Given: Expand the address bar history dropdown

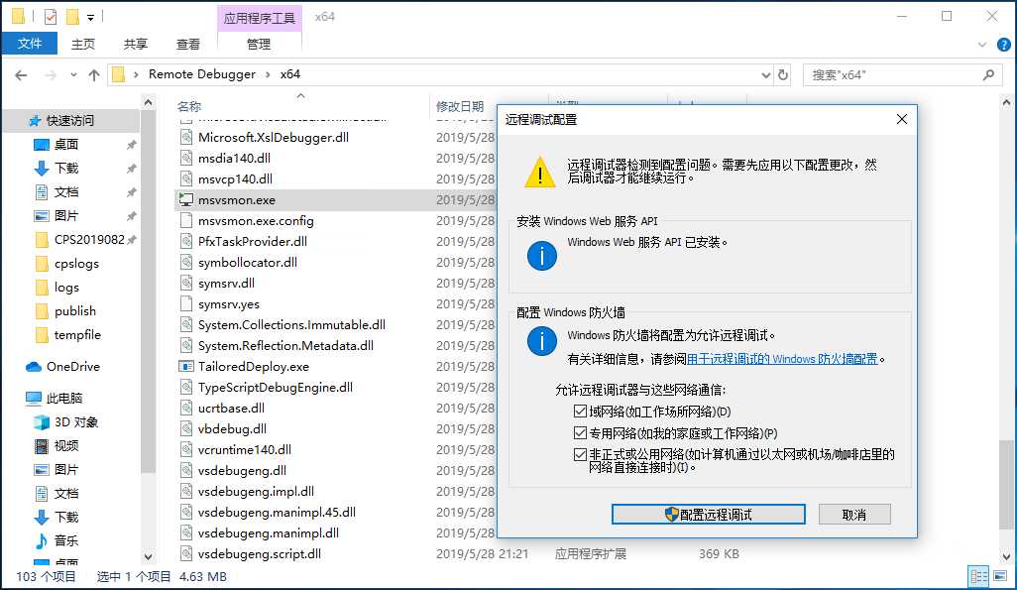Looking at the screenshot, I should click(766, 74).
